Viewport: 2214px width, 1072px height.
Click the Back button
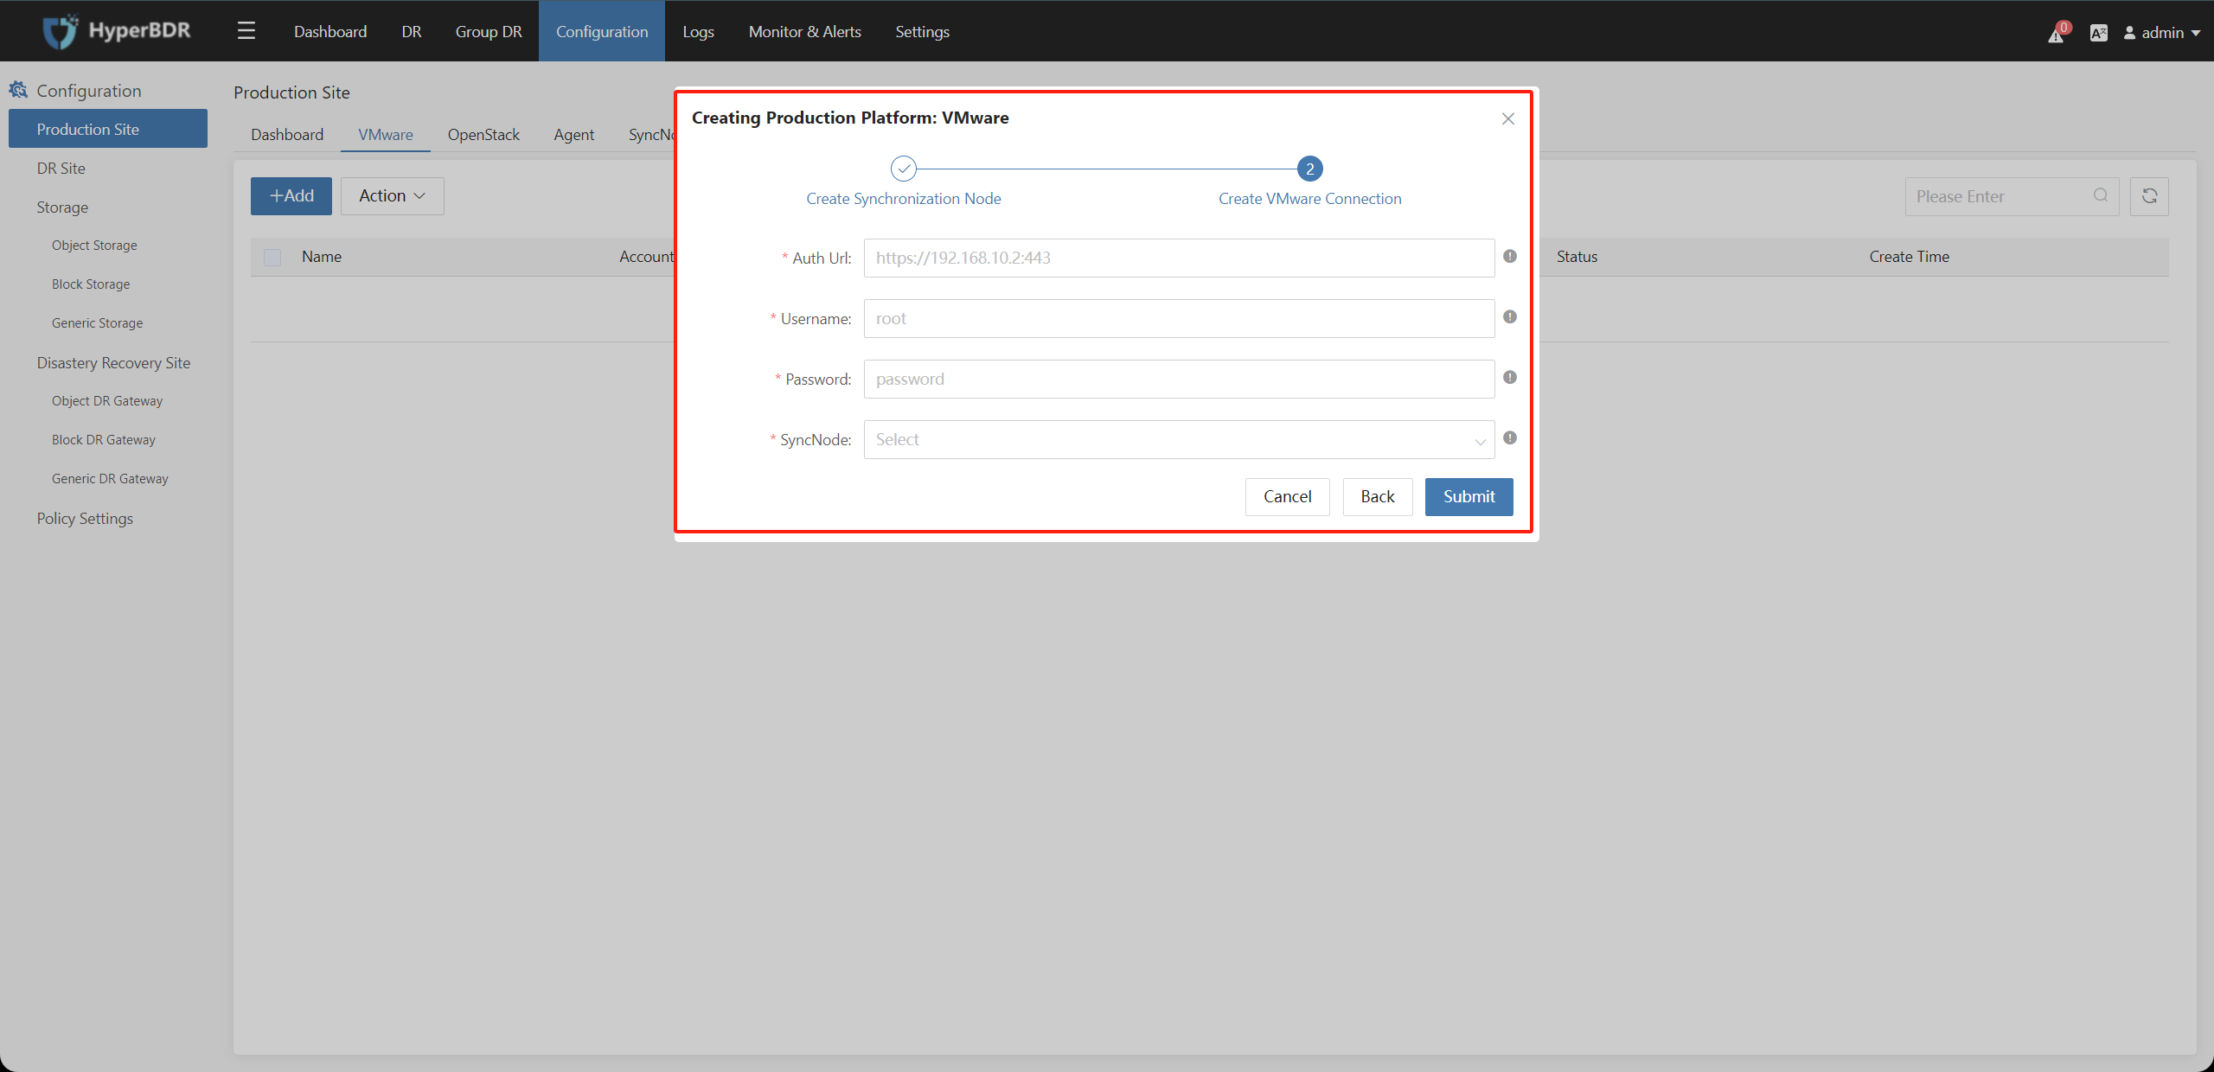click(x=1377, y=495)
